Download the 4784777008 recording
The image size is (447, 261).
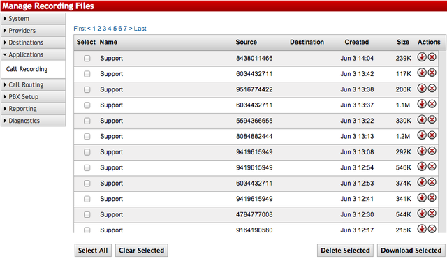click(422, 214)
